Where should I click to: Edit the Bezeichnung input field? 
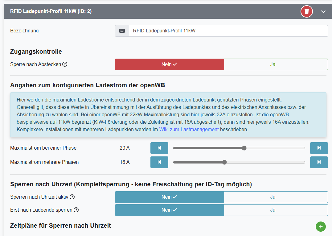coord(228,31)
